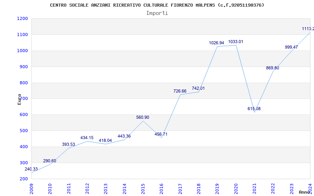314x196 pixels.
Task: Click the 999.47 value label
Action: coord(291,47)
